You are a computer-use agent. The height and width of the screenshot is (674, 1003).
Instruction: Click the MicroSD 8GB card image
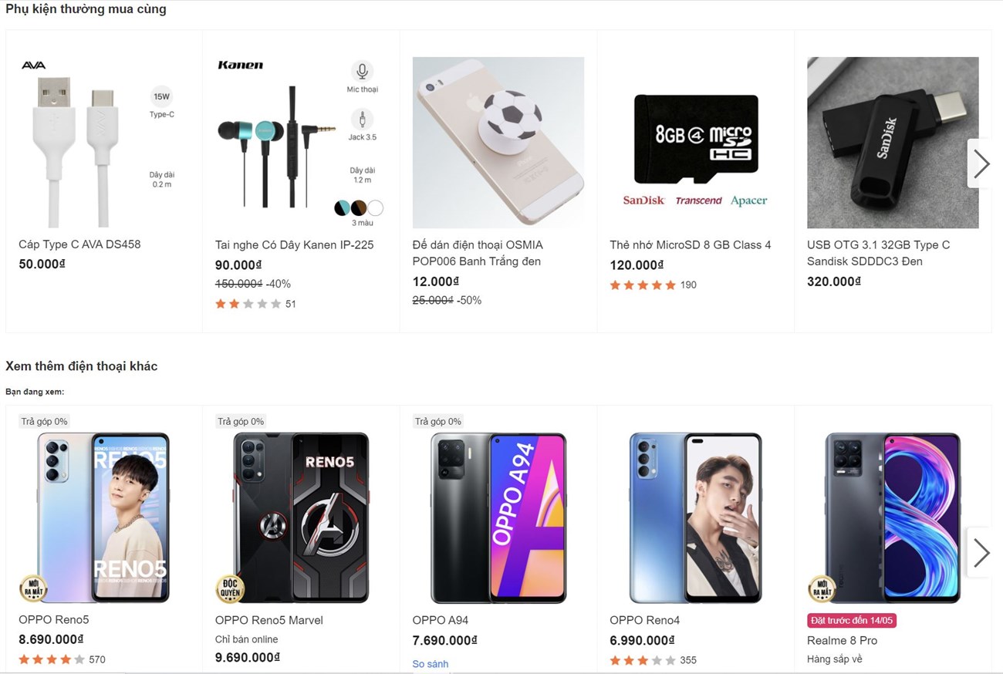pos(695,139)
